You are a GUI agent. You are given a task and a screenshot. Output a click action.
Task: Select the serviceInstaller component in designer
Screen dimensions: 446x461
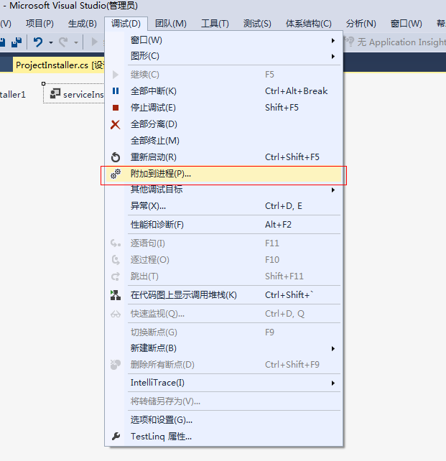[x=74, y=94]
